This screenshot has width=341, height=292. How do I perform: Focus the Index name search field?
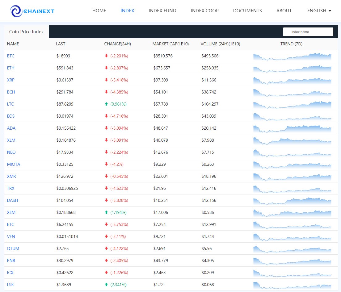(x=308, y=32)
